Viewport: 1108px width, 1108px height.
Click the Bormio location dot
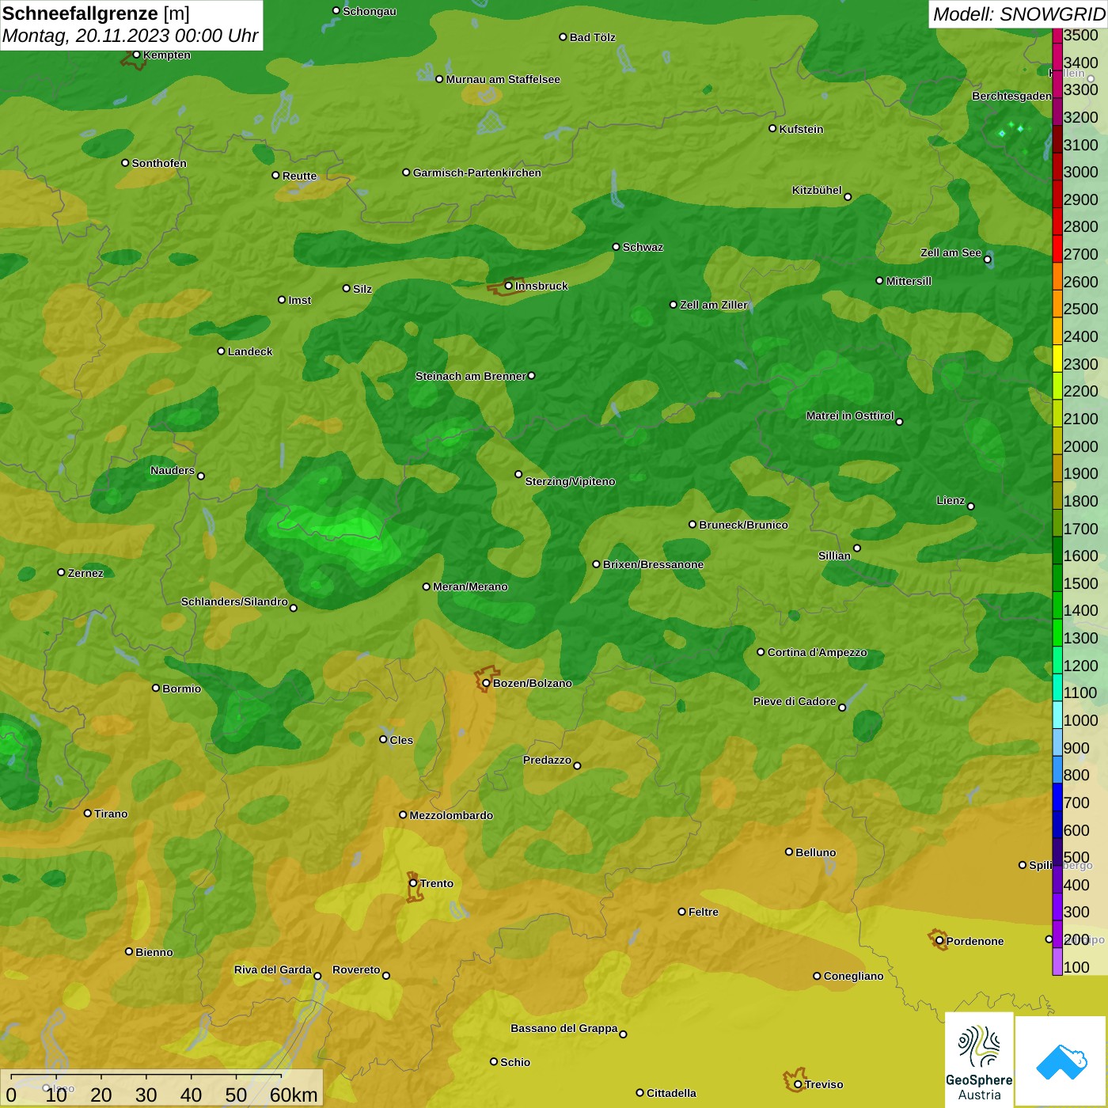[x=156, y=688]
